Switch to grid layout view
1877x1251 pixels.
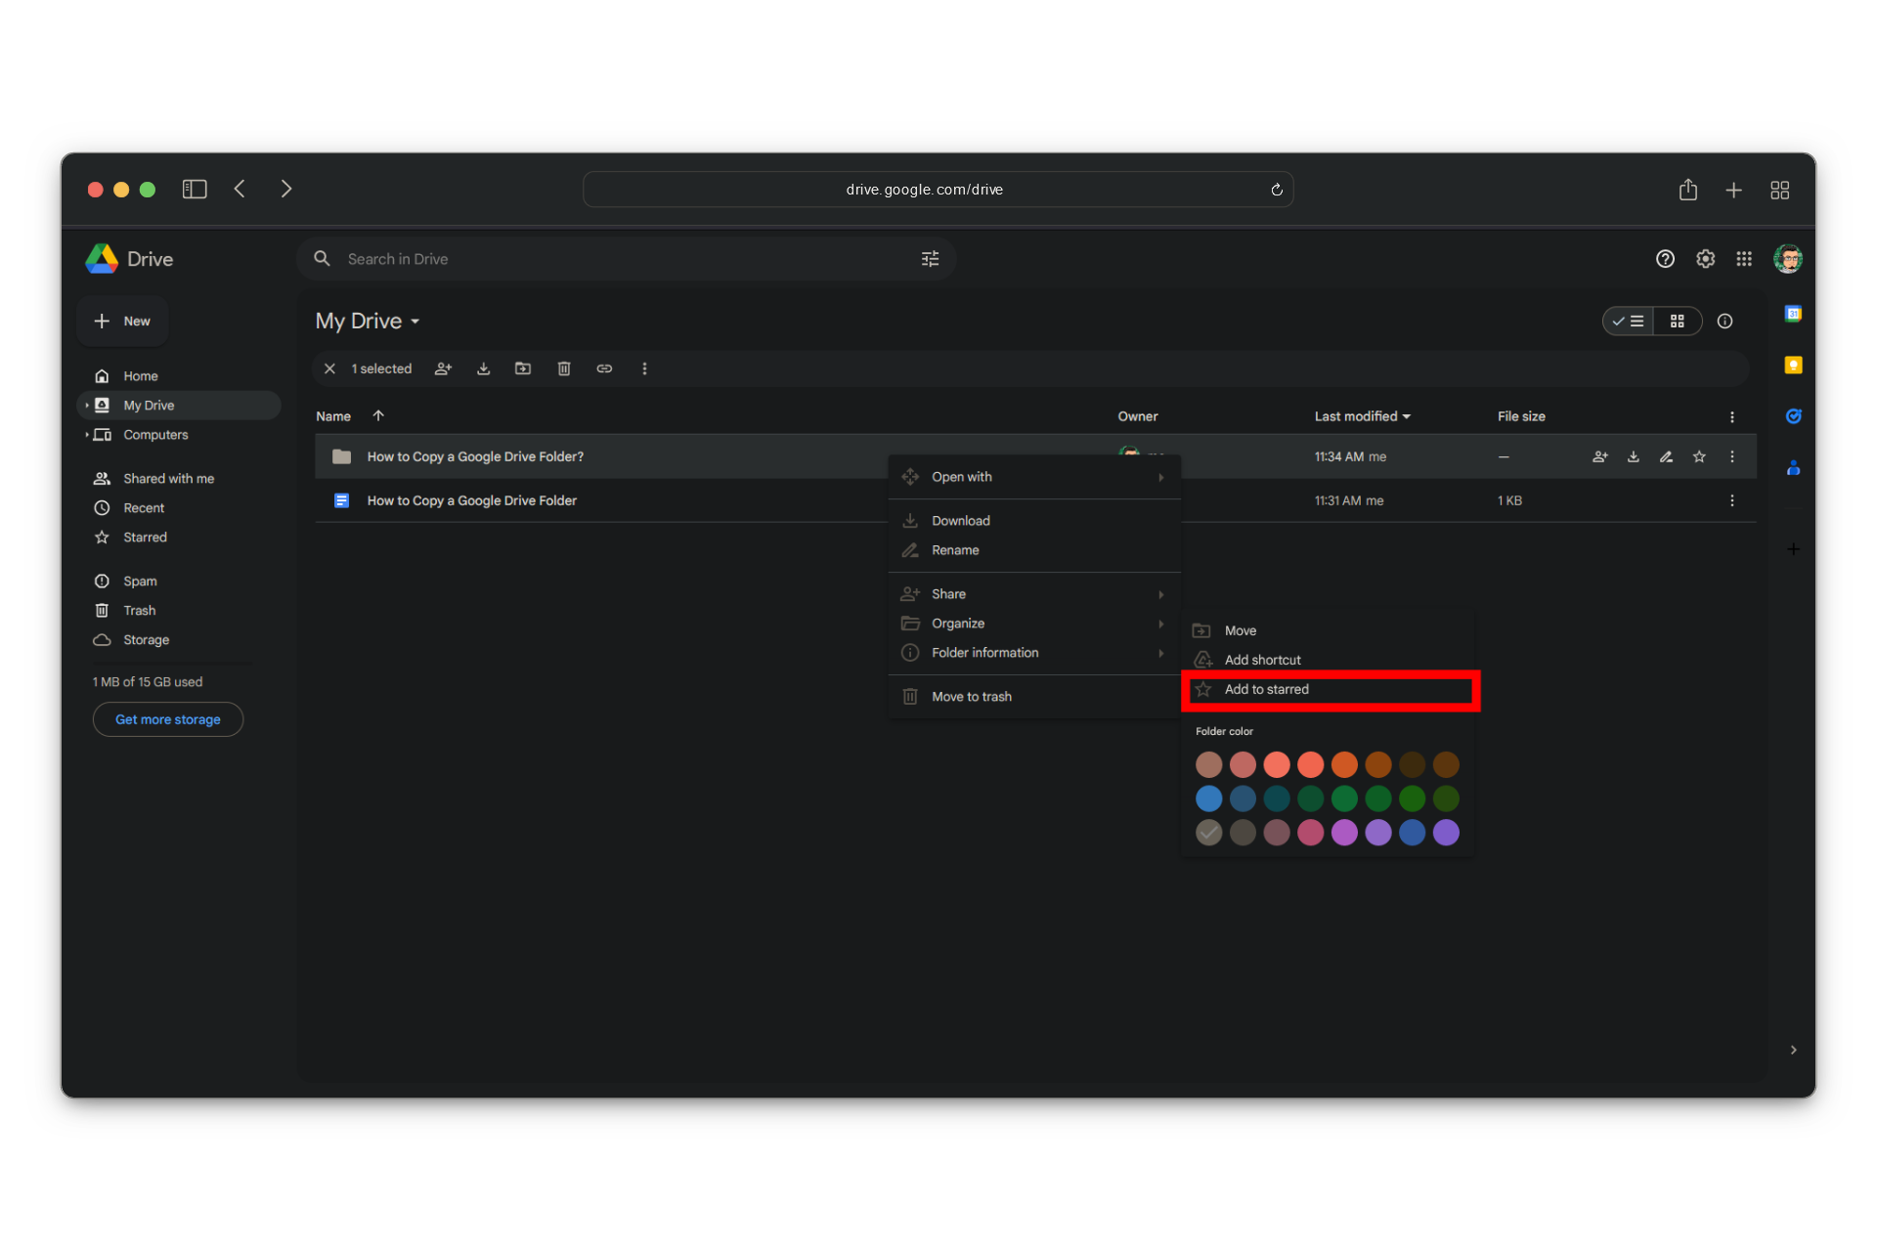click(x=1678, y=322)
